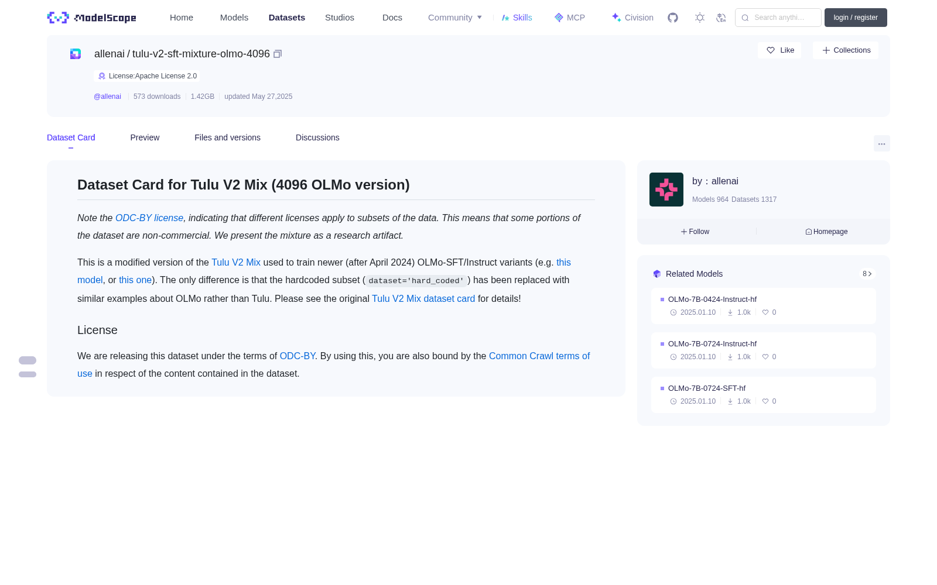Open the Common Crawl terms link
Viewport: 937px width, 585px height.
[x=539, y=356]
